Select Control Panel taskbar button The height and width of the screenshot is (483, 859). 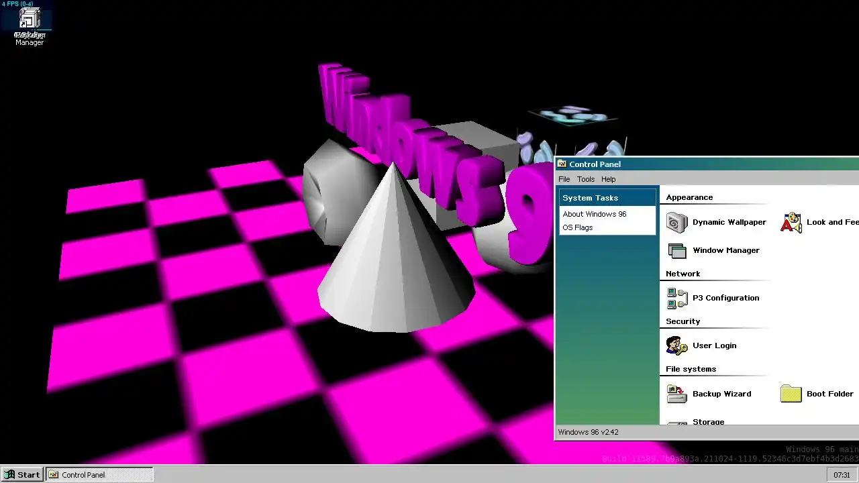(99, 474)
